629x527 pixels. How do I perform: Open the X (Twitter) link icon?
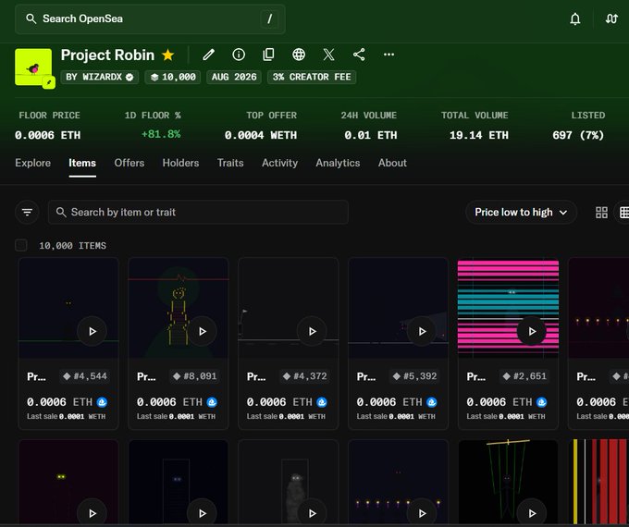click(329, 55)
